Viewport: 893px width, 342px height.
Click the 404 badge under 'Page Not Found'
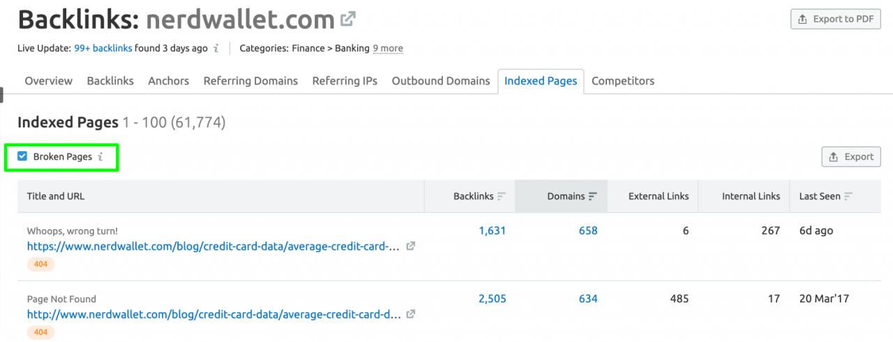point(40,332)
